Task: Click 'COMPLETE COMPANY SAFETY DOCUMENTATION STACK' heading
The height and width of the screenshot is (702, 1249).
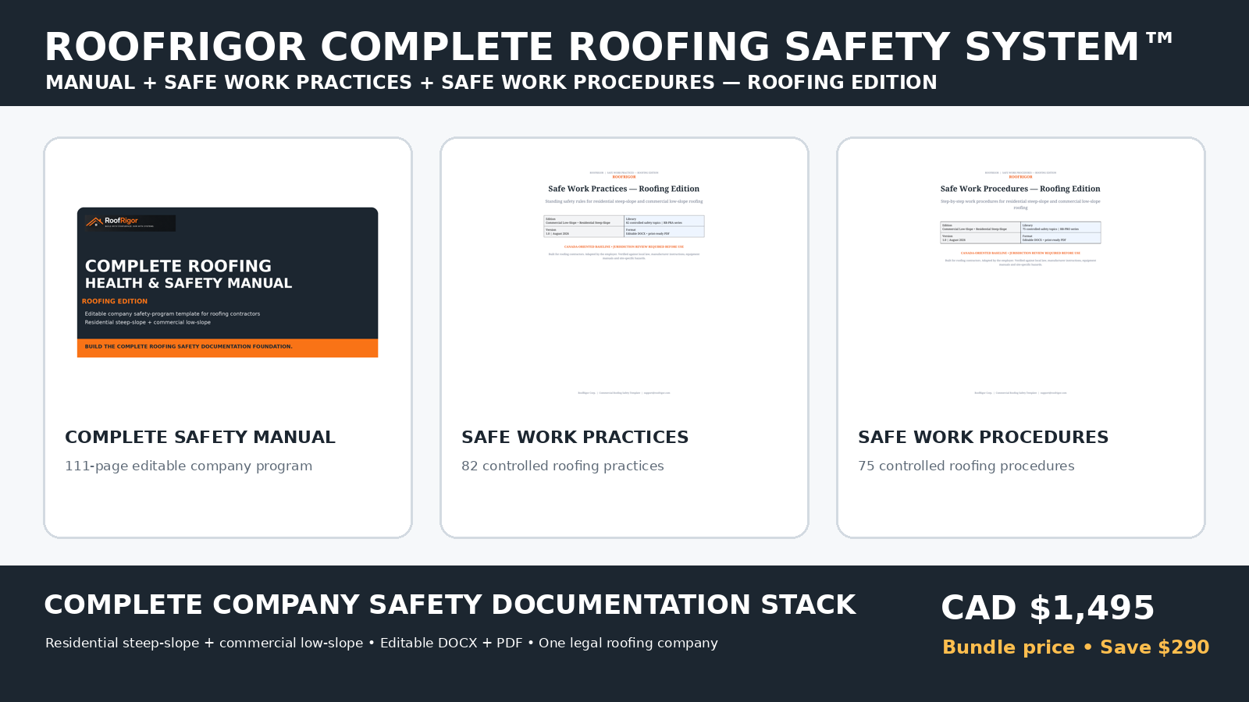Action: click(x=450, y=605)
